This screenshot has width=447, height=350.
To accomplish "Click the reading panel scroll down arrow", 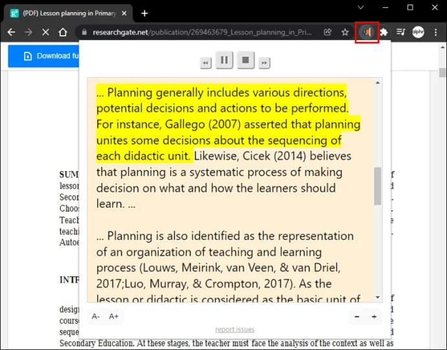I will click(378, 297).
